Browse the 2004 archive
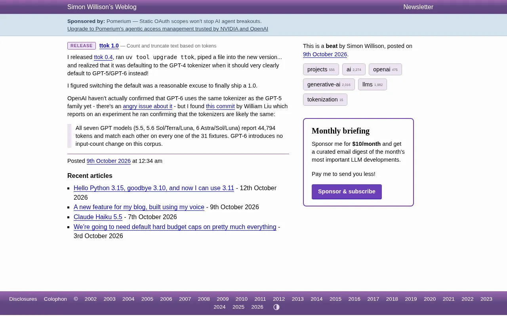Viewport: 507px width, 317px height. [128, 299]
